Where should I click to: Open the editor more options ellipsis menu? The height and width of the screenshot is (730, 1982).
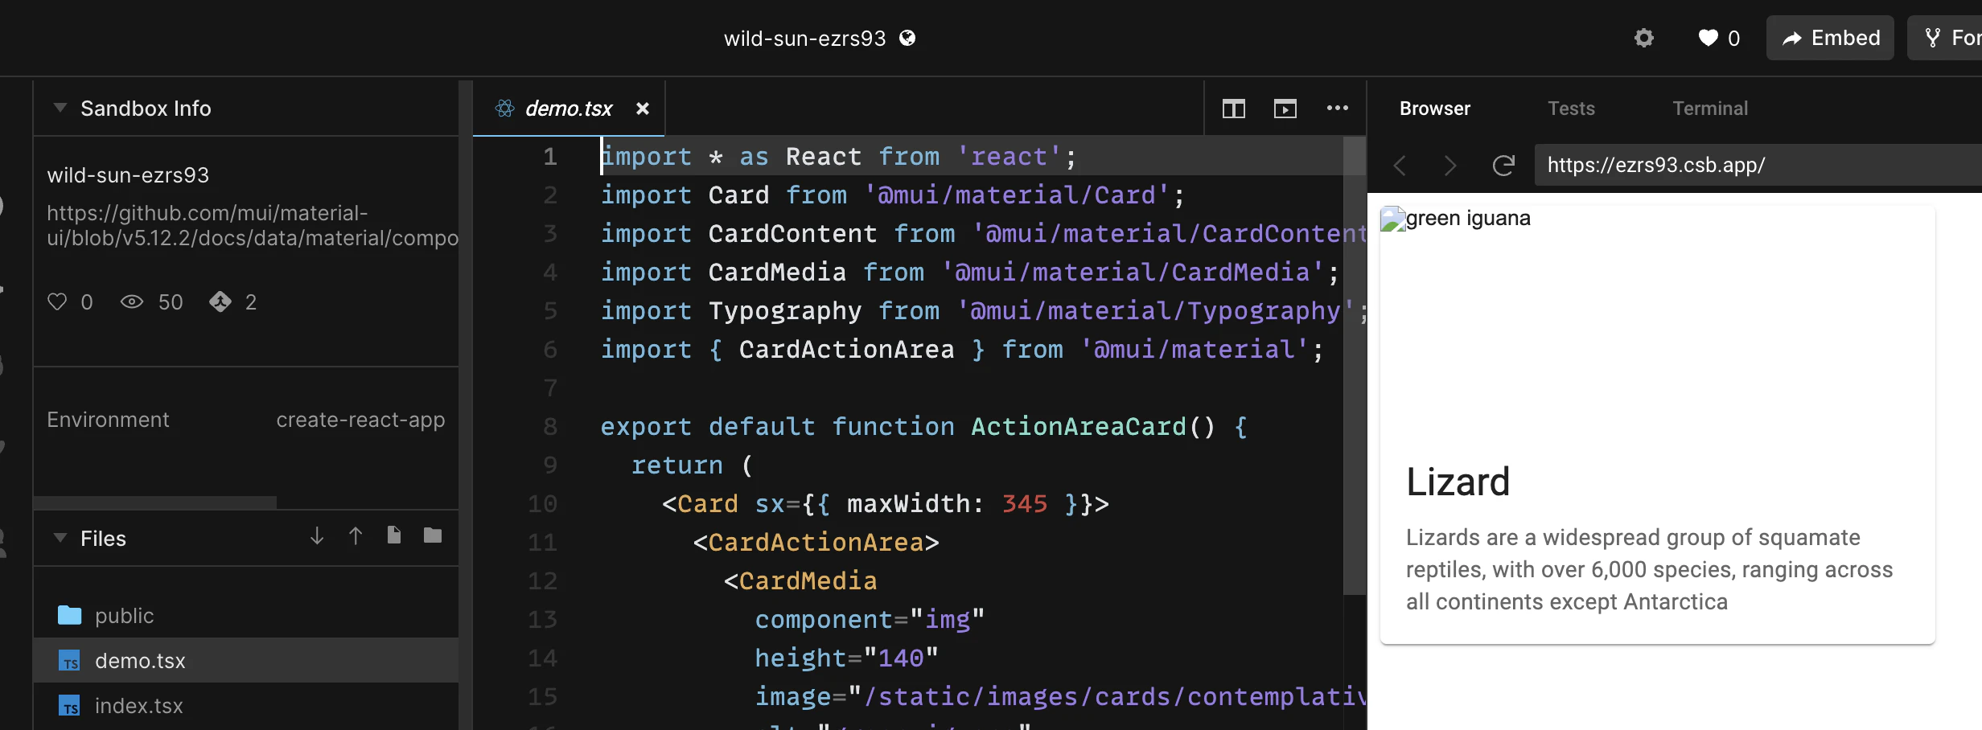pos(1337,108)
